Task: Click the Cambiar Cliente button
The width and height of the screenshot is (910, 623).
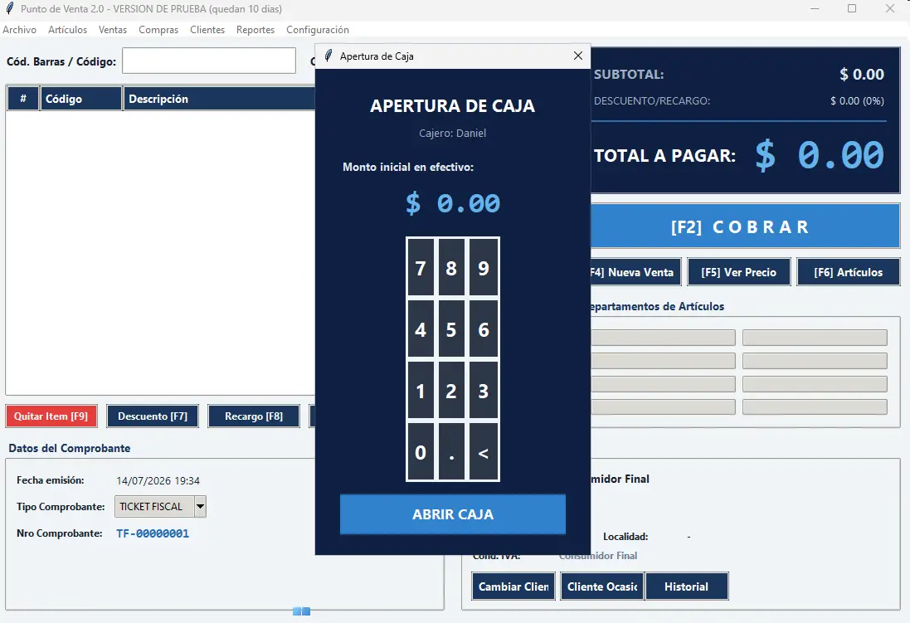Action: coord(513,586)
